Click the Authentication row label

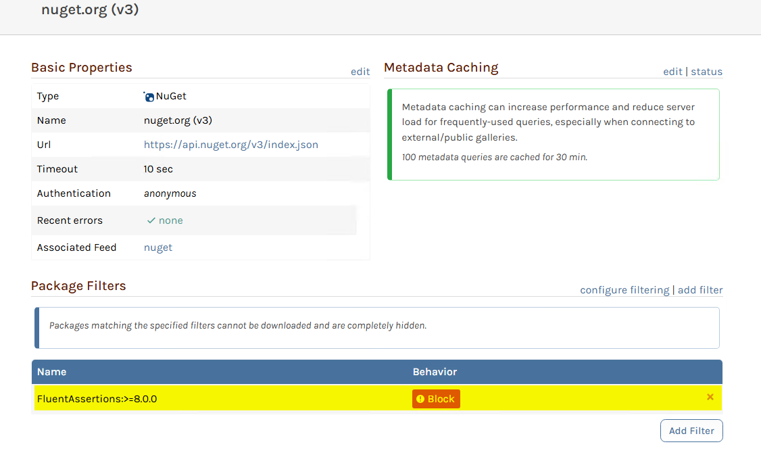(74, 193)
